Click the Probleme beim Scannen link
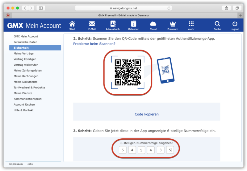The image size is (247, 171). pos(94,44)
